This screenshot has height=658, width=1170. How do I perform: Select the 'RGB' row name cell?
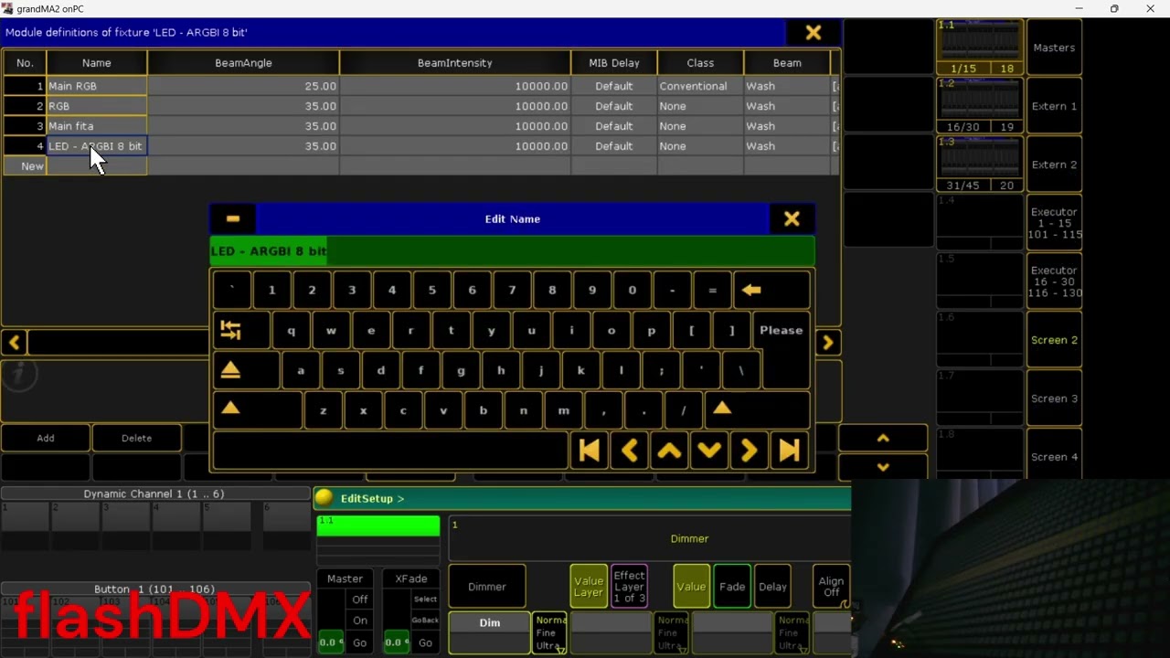pyautogui.click(x=97, y=106)
